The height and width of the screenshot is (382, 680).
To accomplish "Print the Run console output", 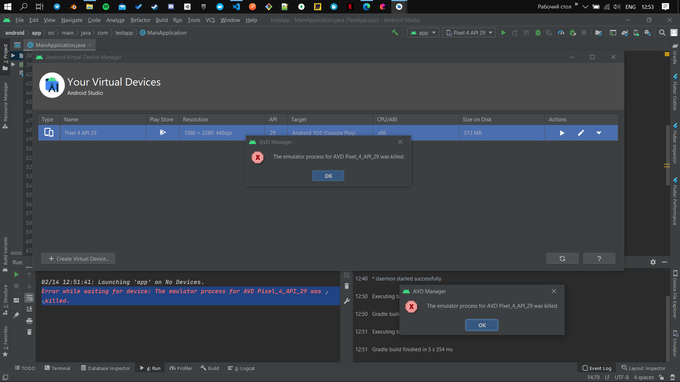I will tap(29, 321).
